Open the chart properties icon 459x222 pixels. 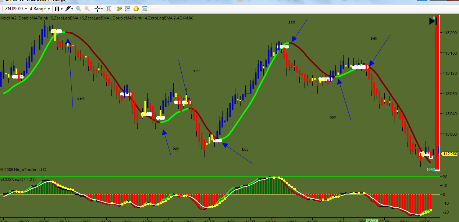pyautogui.click(x=145, y=8)
